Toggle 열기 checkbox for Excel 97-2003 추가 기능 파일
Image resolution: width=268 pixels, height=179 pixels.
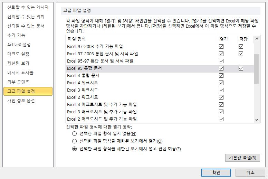(x=221, y=47)
